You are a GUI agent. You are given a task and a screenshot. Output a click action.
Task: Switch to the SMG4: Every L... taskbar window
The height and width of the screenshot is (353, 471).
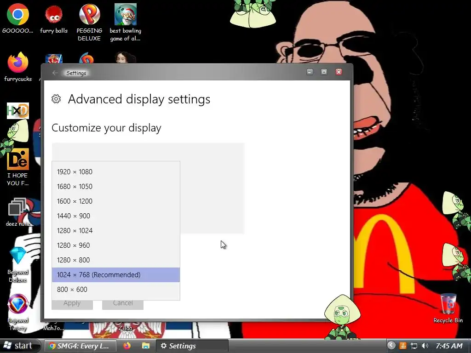pyautogui.click(x=80, y=346)
